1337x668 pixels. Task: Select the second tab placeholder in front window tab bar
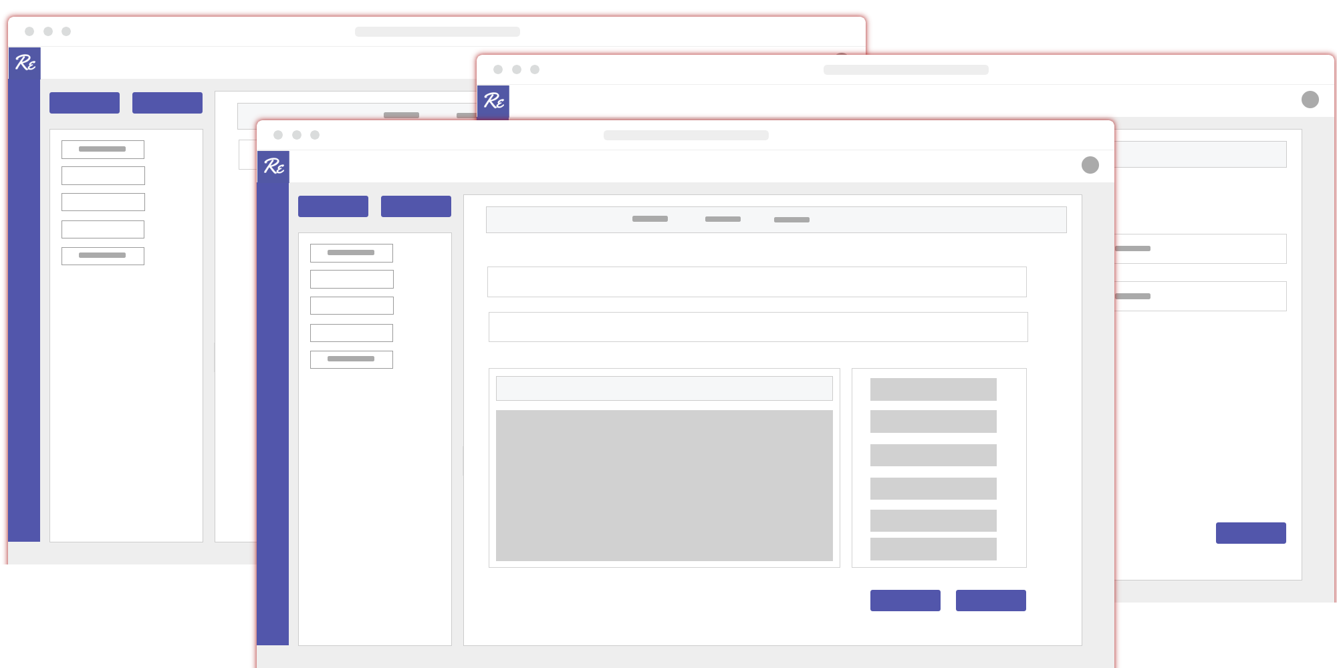723,219
